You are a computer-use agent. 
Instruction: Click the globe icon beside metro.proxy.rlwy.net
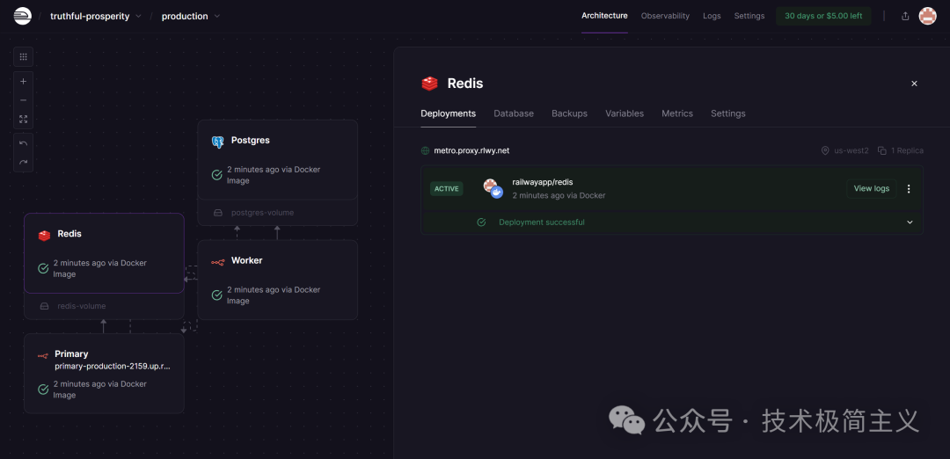(x=426, y=150)
